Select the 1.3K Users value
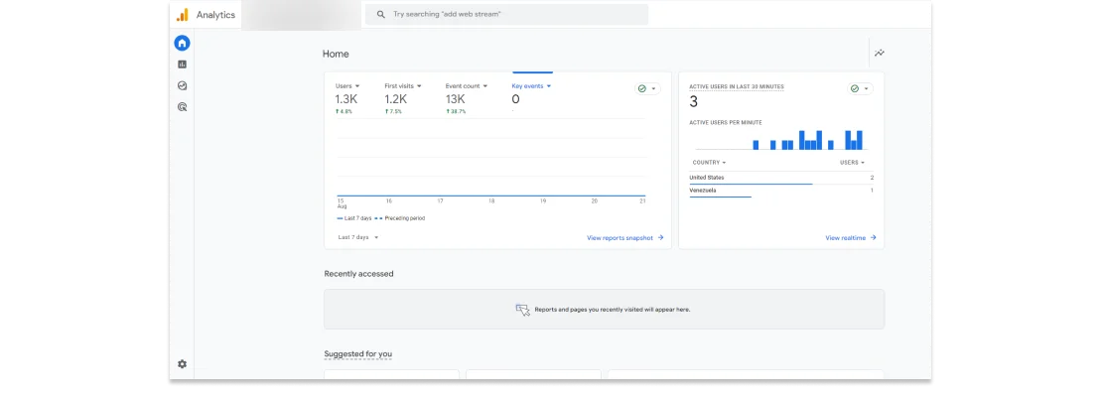The image size is (1102, 396). (345, 99)
